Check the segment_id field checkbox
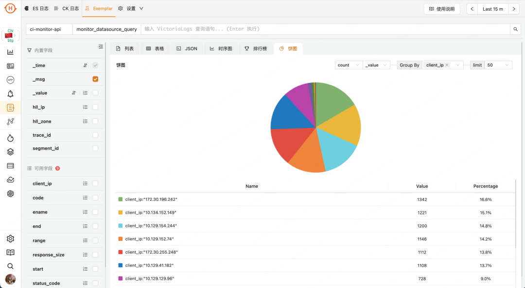 tap(95, 148)
